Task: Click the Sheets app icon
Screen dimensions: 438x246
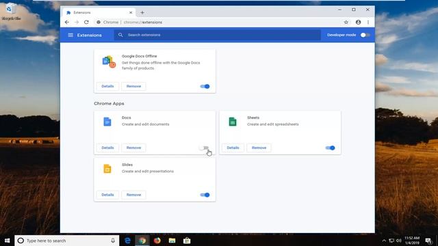Action: click(x=233, y=122)
